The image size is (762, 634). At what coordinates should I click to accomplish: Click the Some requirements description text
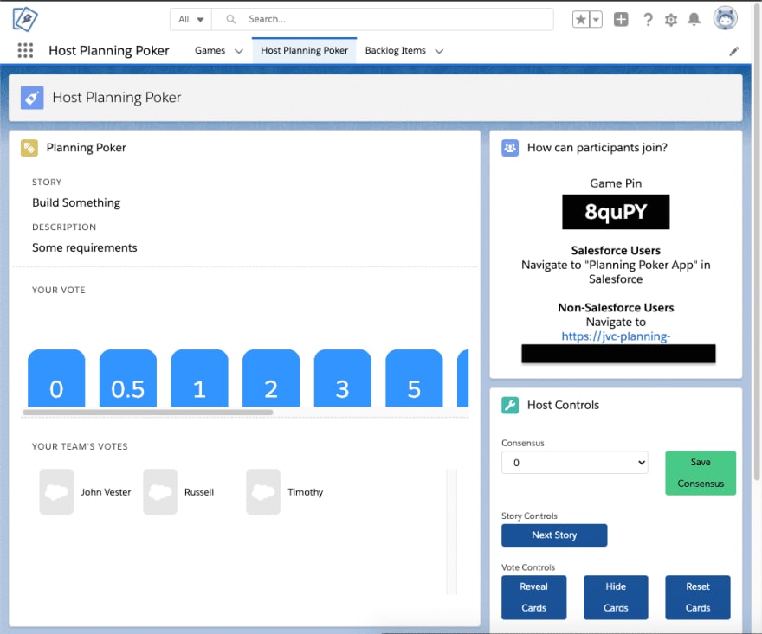(x=85, y=248)
